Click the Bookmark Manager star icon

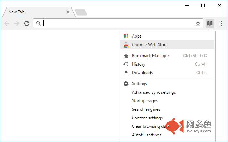pyautogui.click(x=126, y=56)
